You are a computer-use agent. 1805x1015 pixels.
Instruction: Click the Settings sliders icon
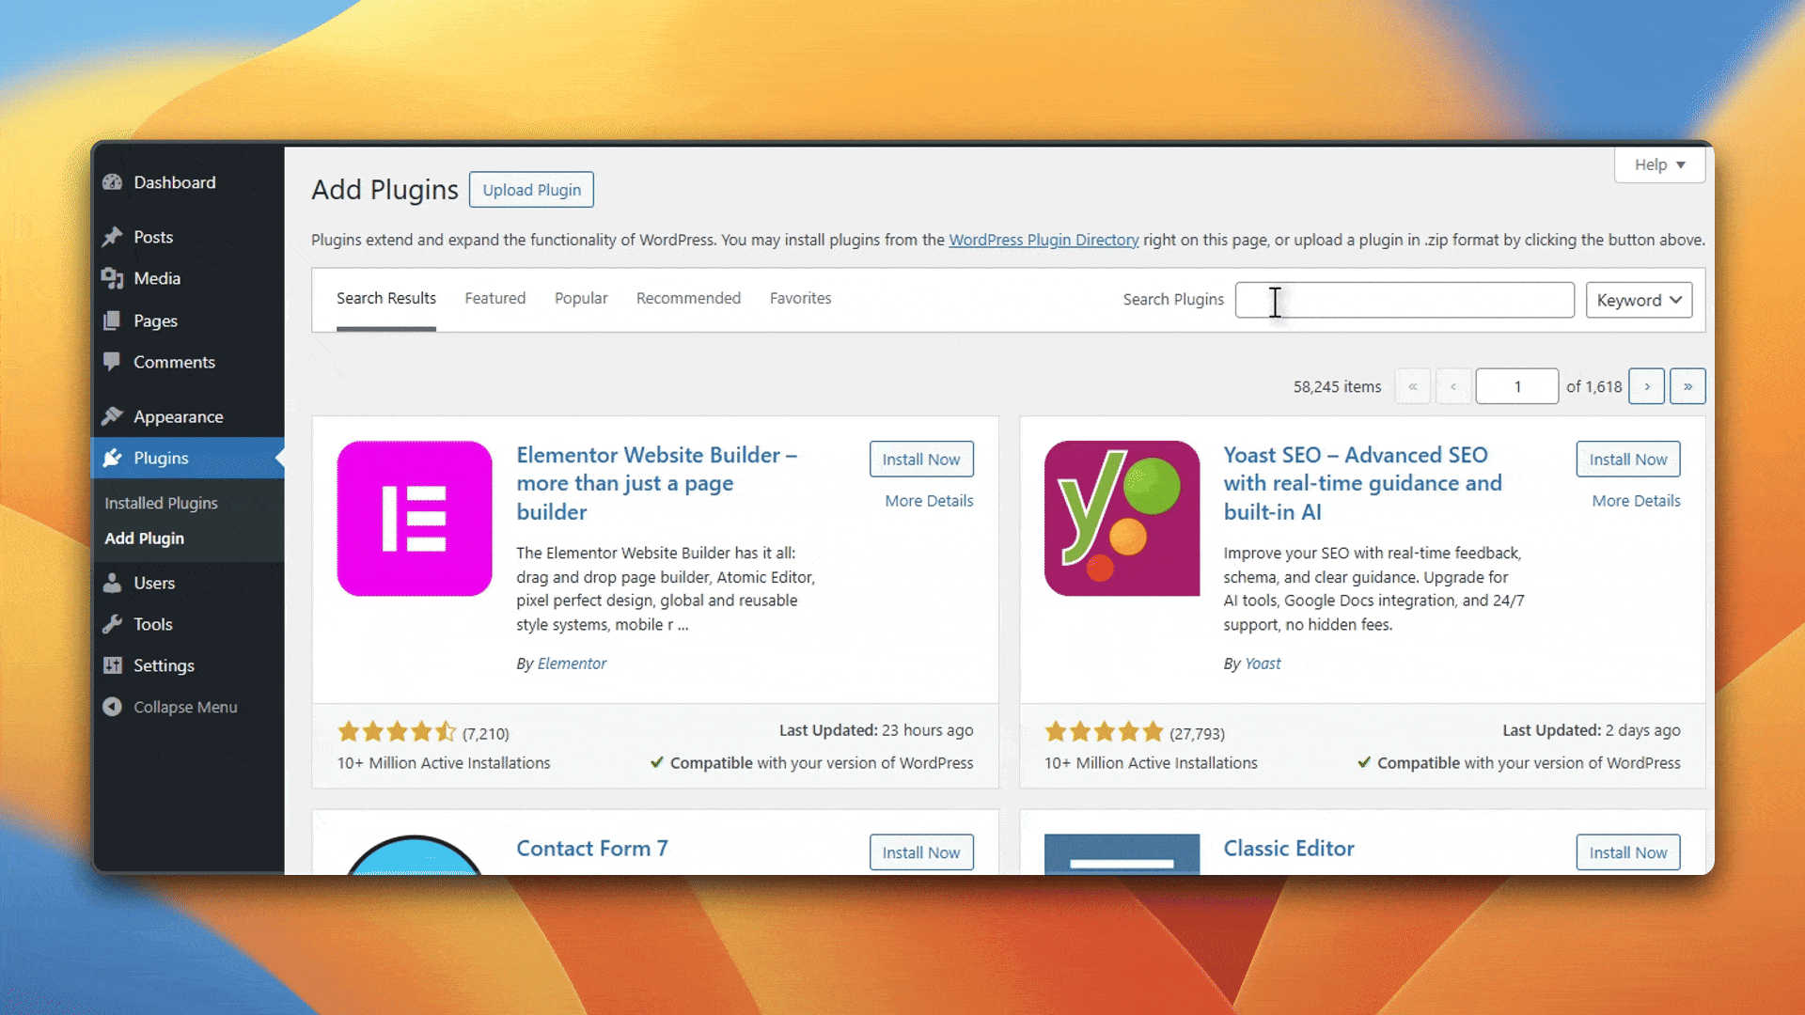(x=113, y=665)
